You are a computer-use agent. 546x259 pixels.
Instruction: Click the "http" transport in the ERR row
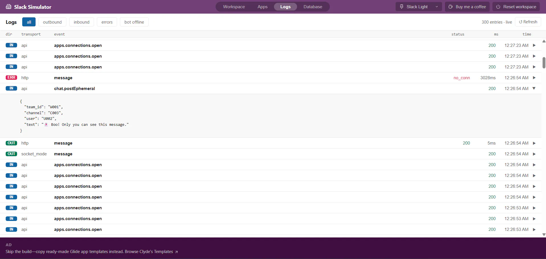coord(25,78)
